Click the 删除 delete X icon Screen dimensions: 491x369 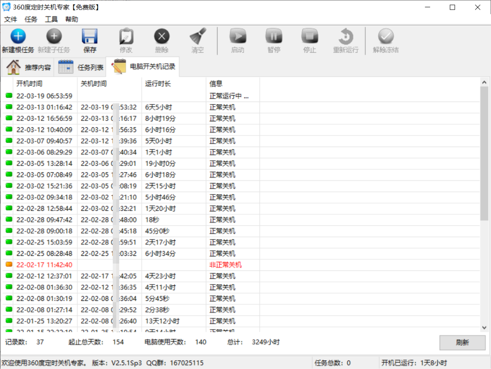pos(161,36)
